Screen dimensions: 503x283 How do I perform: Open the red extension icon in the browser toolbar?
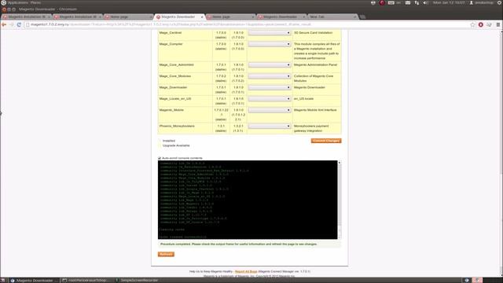pos(480,24)
